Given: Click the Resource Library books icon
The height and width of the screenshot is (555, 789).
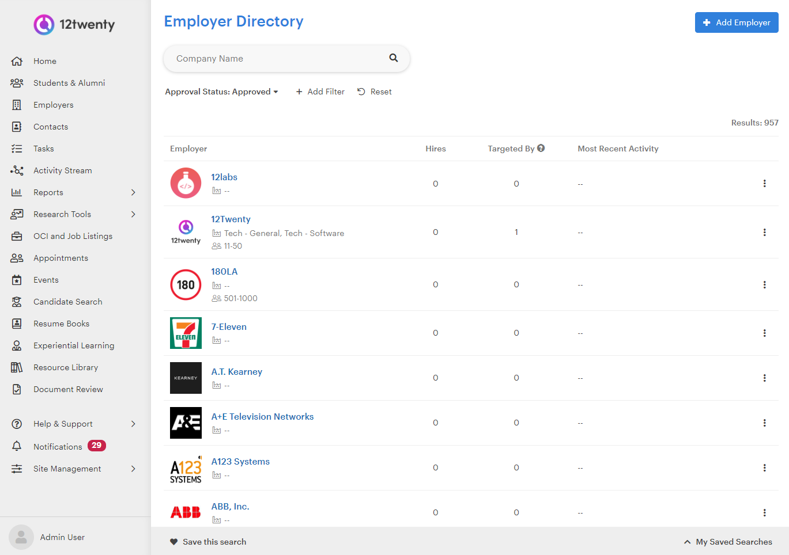Looking at the screenshot, I should pyautogui.click(x=17, y=367).
